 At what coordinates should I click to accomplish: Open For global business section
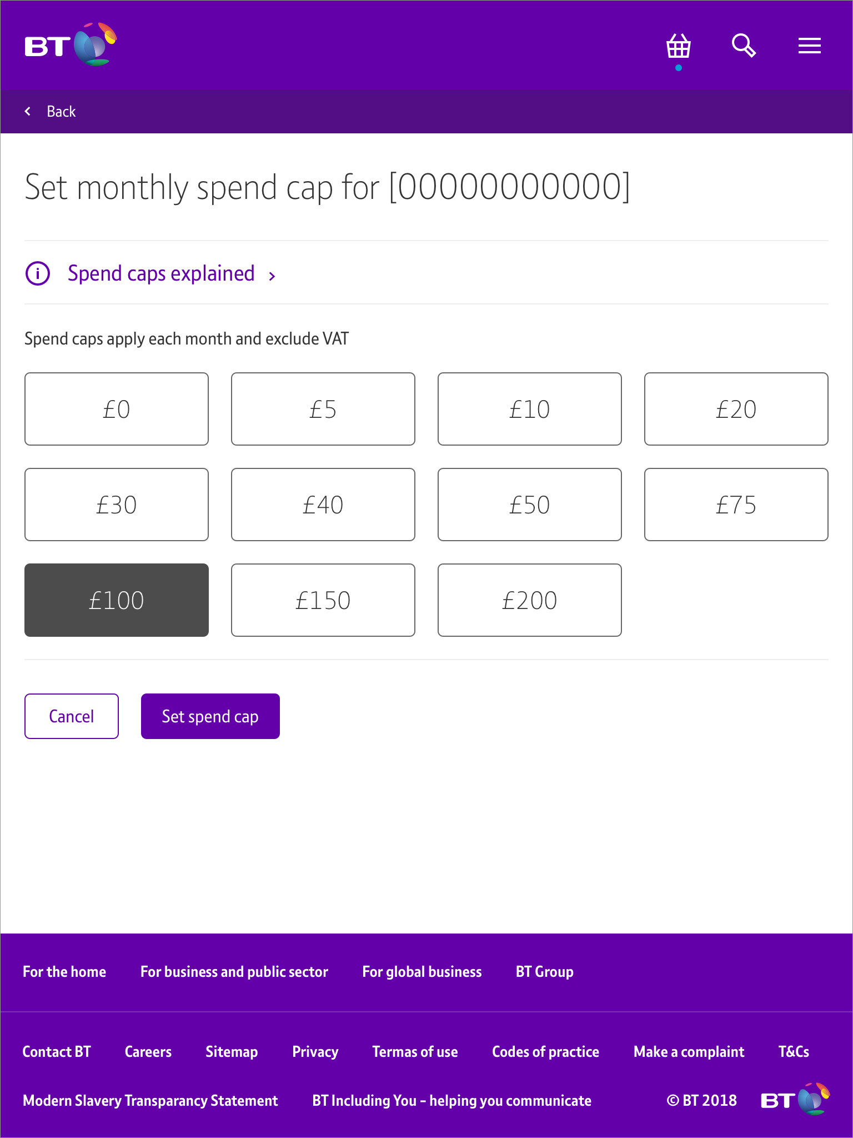pyautogui.click(x=422, y=972)
